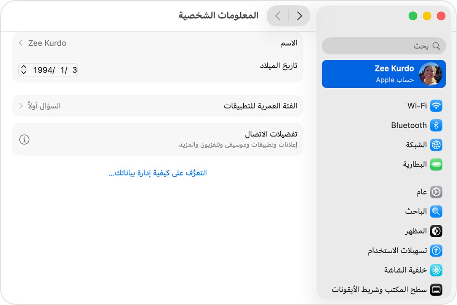Open السؤال أولاً age category options
The width and height of the screenshot is (457, 305).
pyautogui.click(x=158, y=105)
